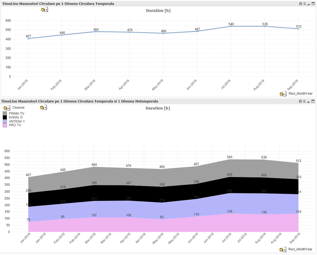The height and width of the screenshot is (255, 317).
Task: Click the 405 value label in the area chart
Action: [264, 175]
